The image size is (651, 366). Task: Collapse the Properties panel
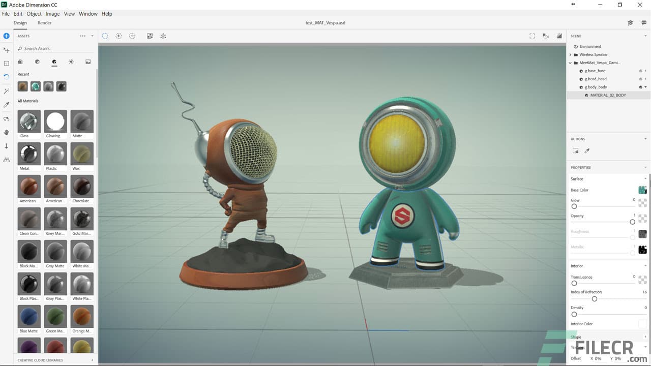644,167
